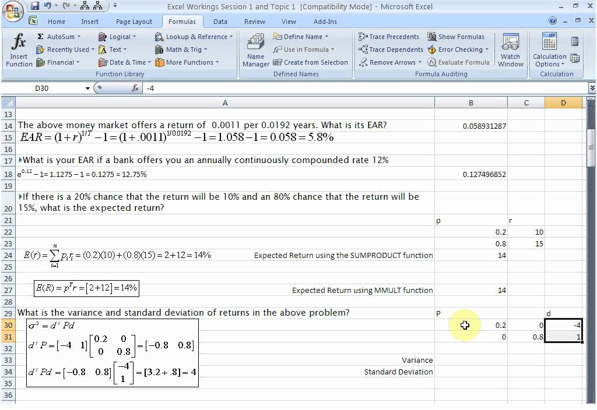
Task: Open Use in Formula list
Action: (x=303, y=50)
